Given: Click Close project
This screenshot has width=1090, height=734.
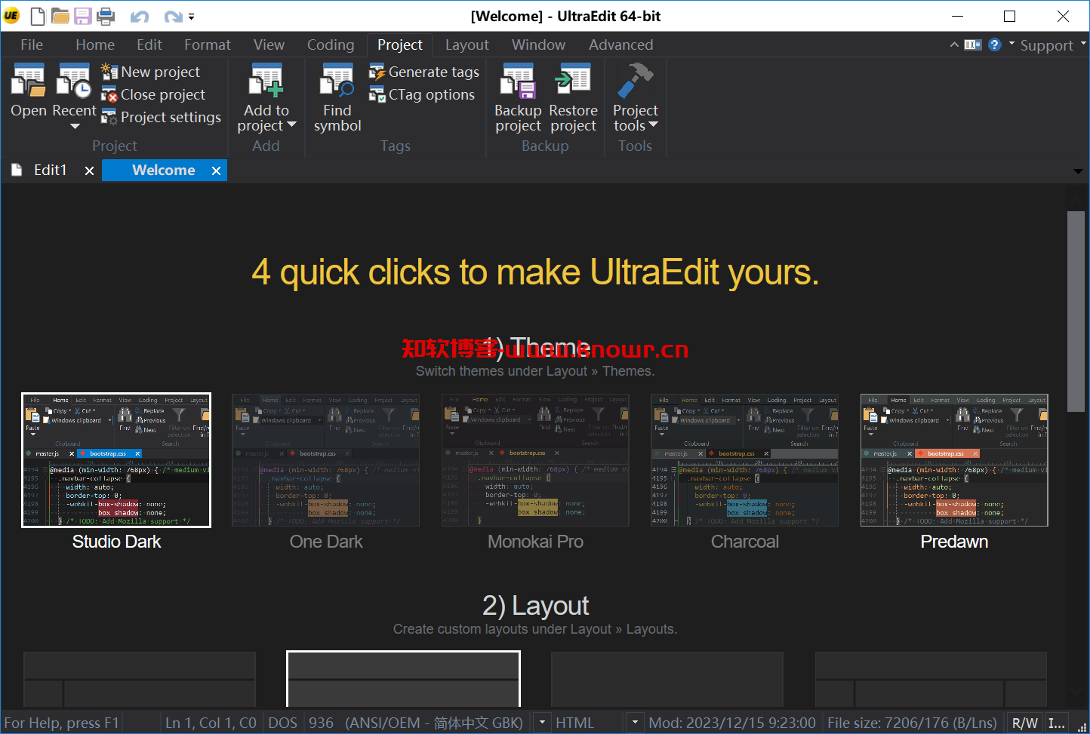Looking at the screenshot, I should (x=153, y=94).
